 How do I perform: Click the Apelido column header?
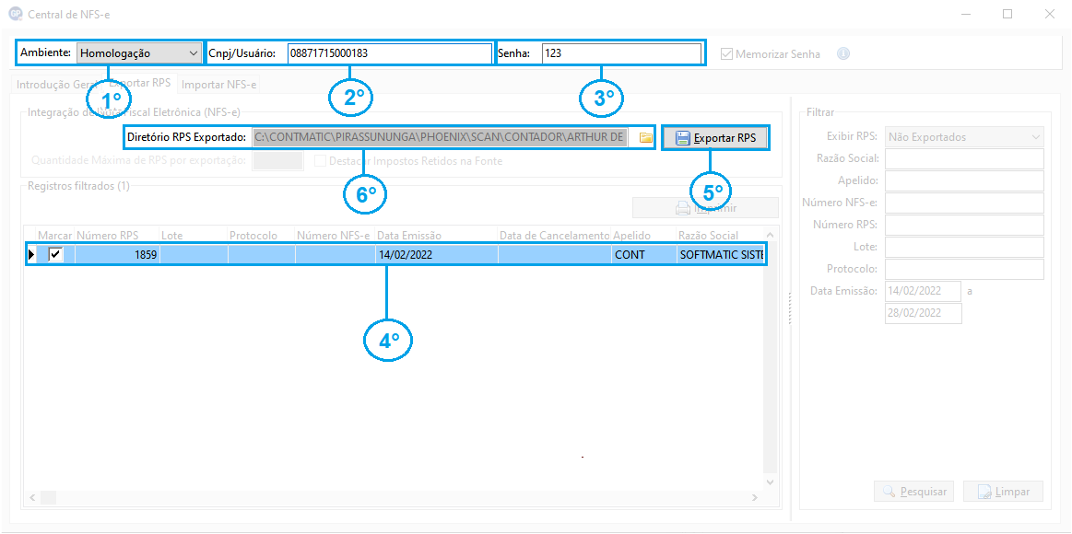tap(643, 235)
